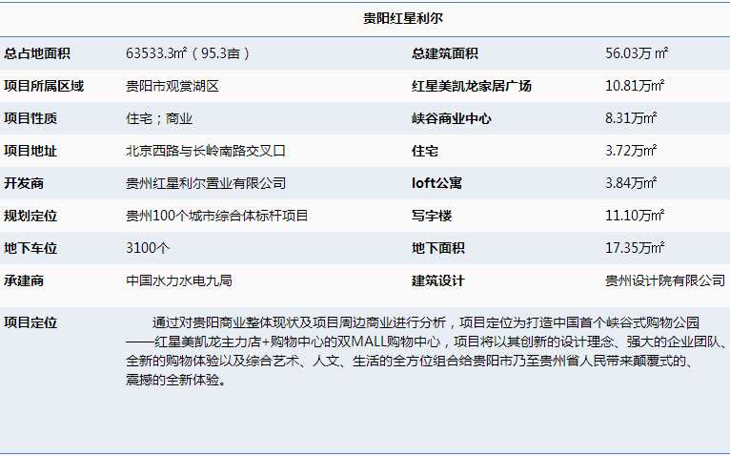Select the label 项目定位
This screenshot has height=456, width=730.
(x=30, y=322)
